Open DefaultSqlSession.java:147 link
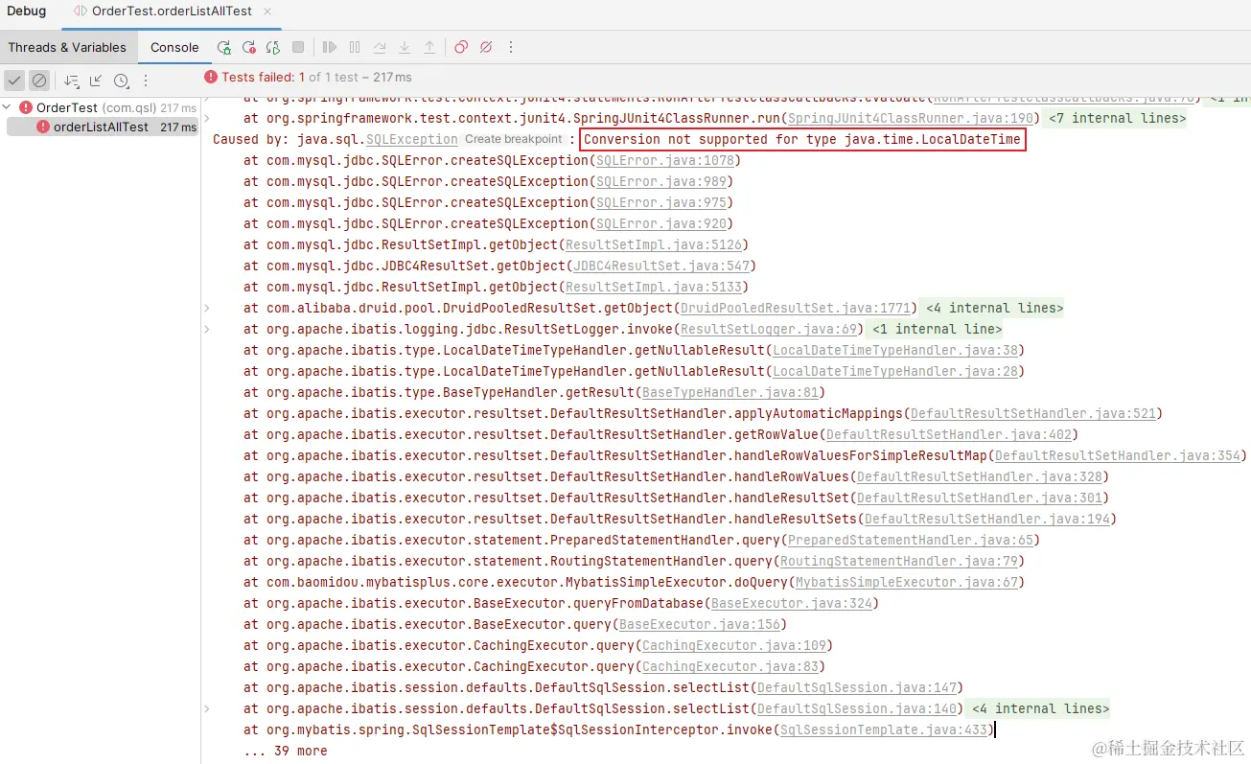Viewport: 1251px width, 764px height. point(856,687)
